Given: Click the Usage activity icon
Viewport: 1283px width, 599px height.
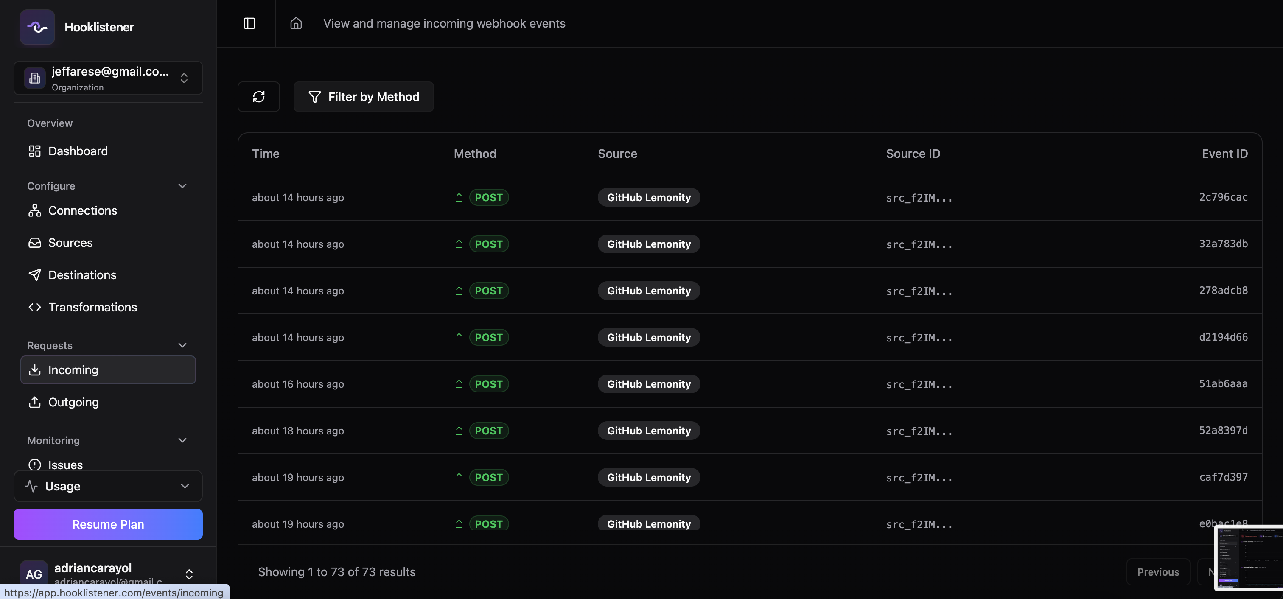Looking at the screenshot, I should click(x=31, y=486).
